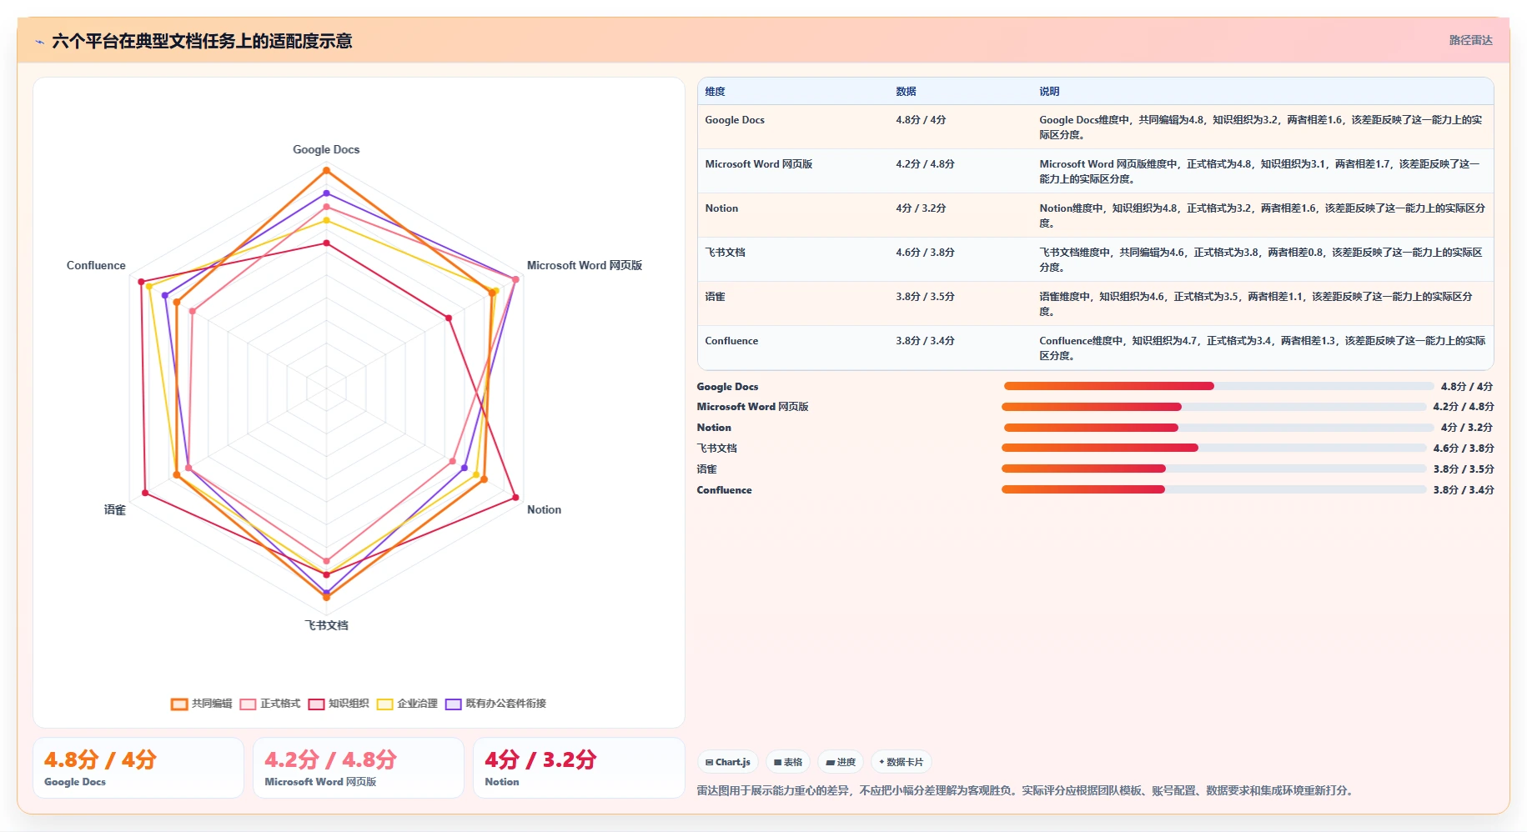
Task: Click the 维度 column header
Action: pyautogui.click(x=715, y=92)
